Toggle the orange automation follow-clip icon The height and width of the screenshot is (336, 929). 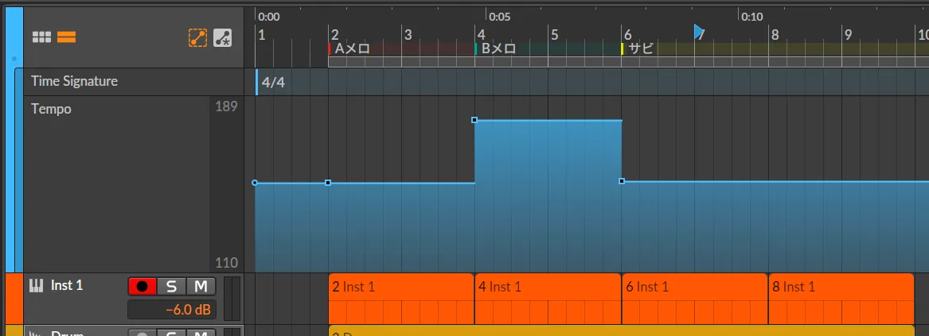(197, 37)
